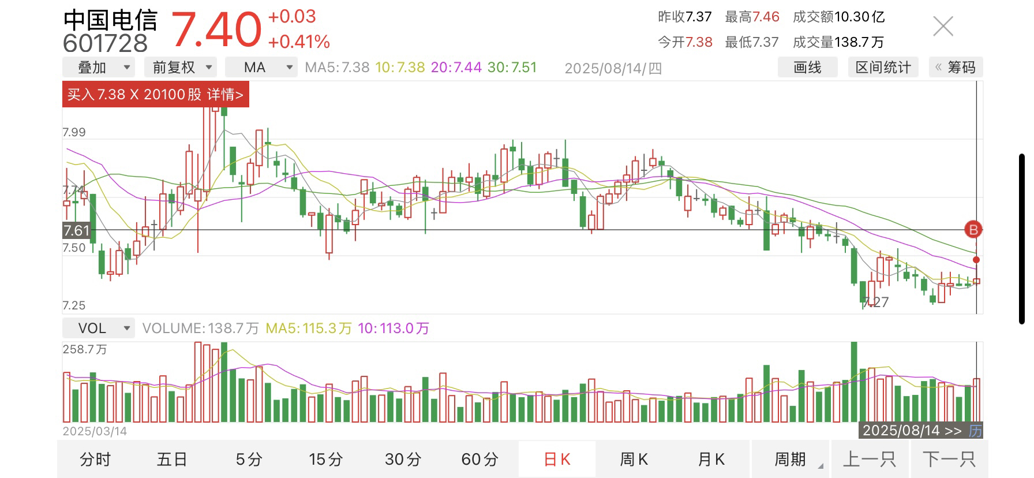Click the chart date 2025/08/14/四
The width and height of the screenshot is (1034, 478).
coord(613,68)
